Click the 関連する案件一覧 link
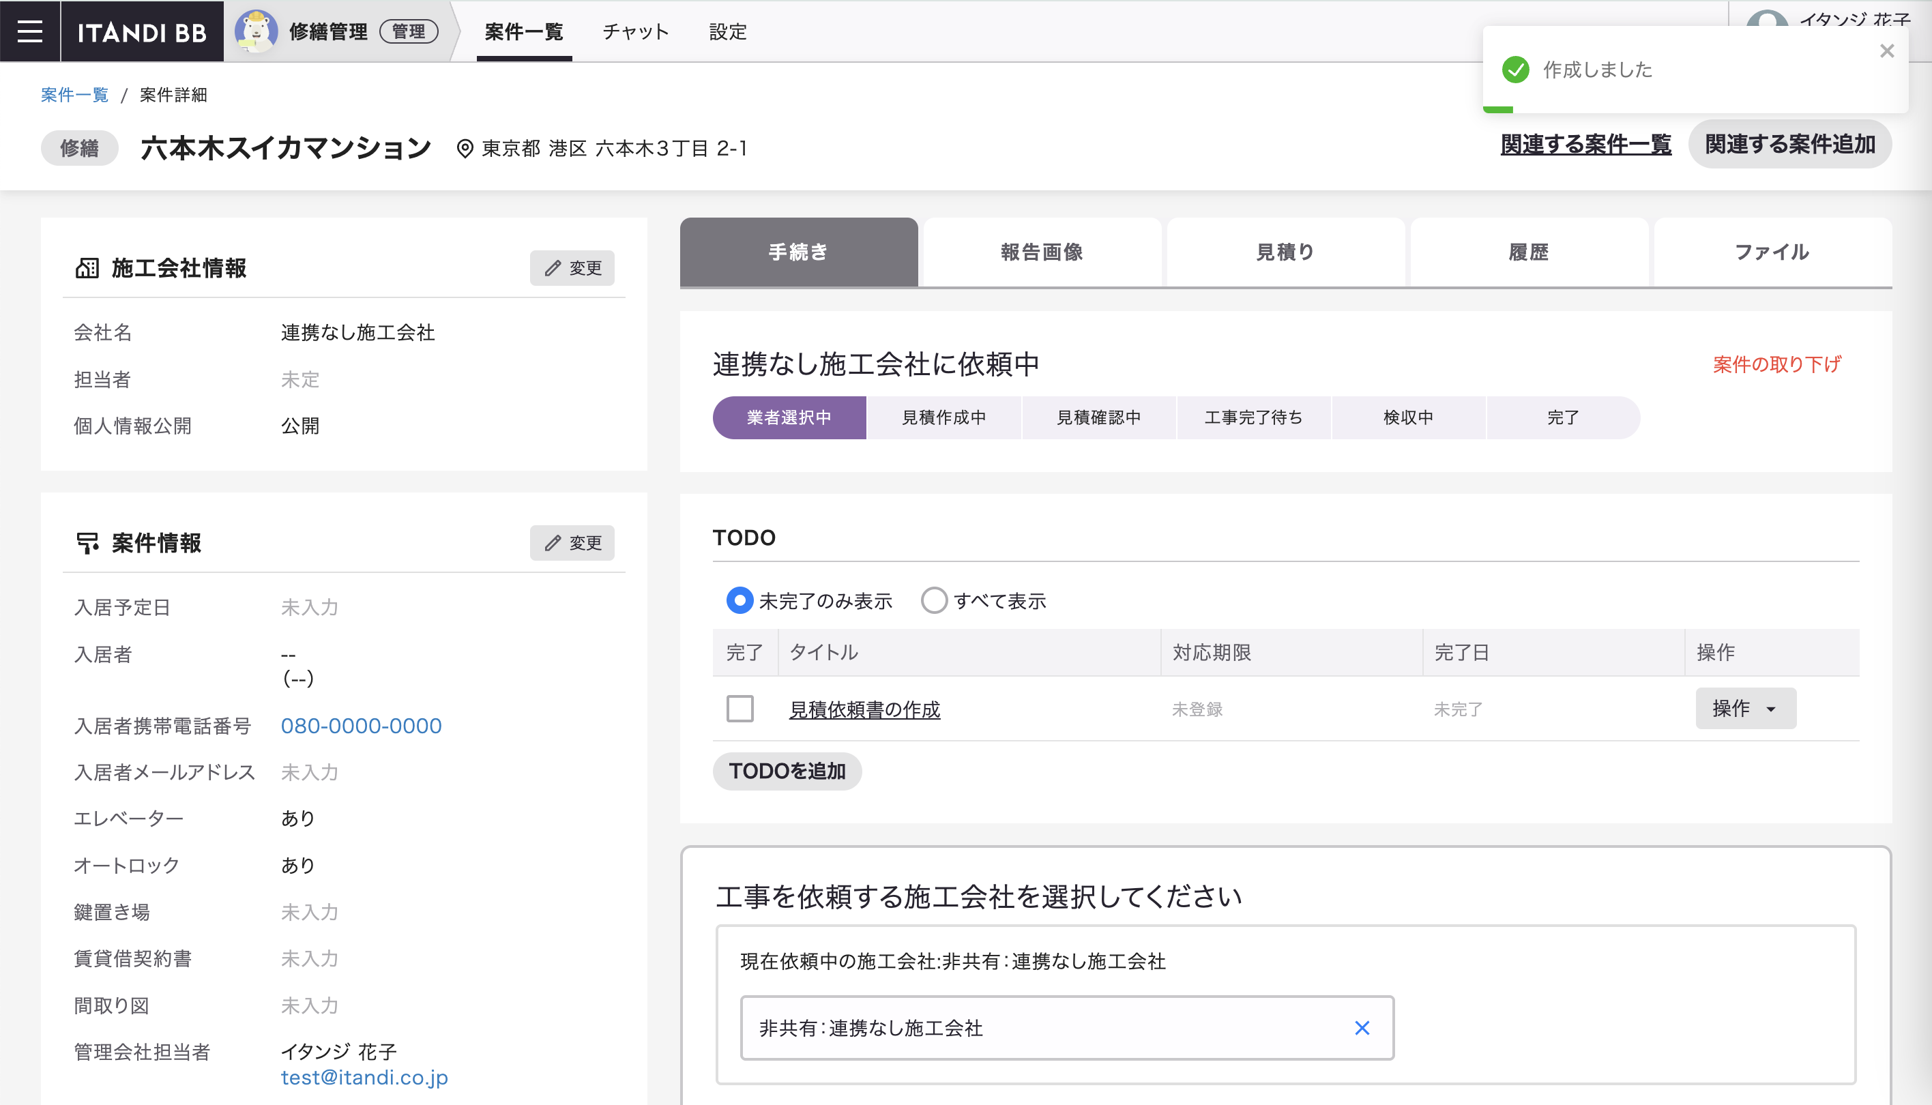 coord(1585,144)
